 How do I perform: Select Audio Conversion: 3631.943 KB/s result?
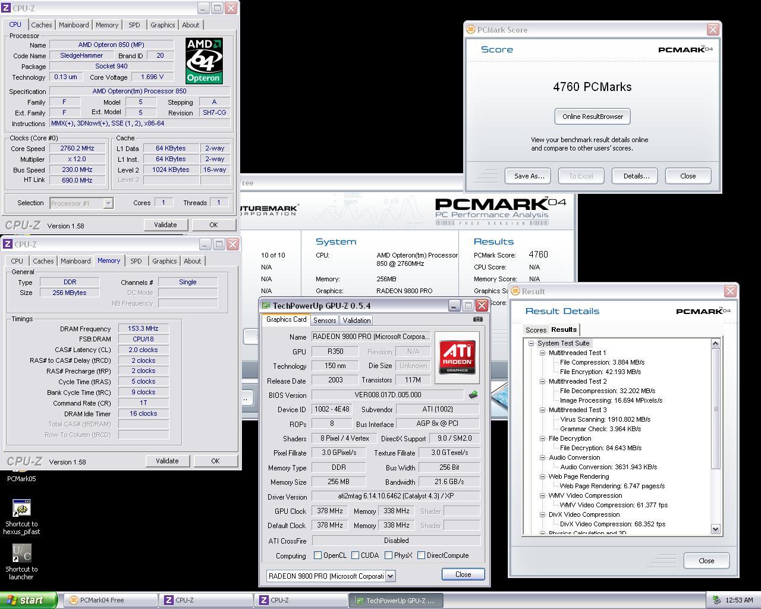[x=608, y=467]
